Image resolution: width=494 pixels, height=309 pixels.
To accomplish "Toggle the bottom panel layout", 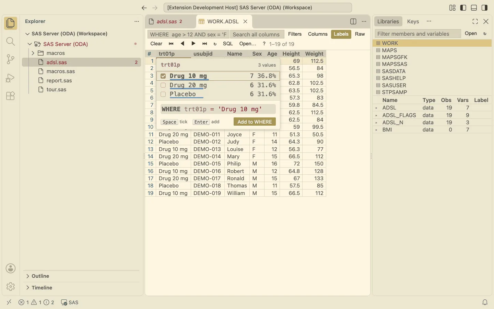I will [x=474, y=8].
